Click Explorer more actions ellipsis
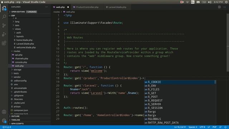 point(46,7)
